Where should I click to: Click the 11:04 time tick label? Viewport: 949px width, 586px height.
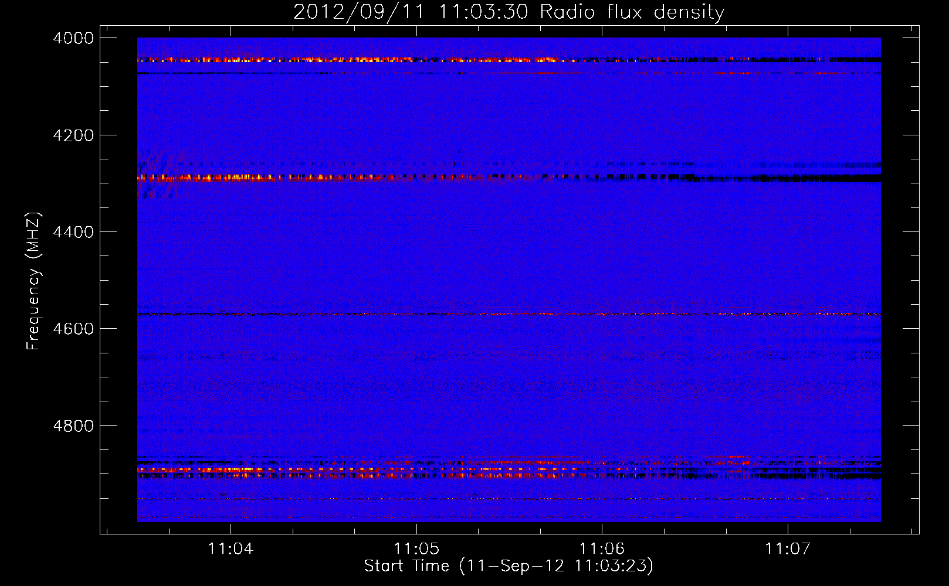click(231, 549)
